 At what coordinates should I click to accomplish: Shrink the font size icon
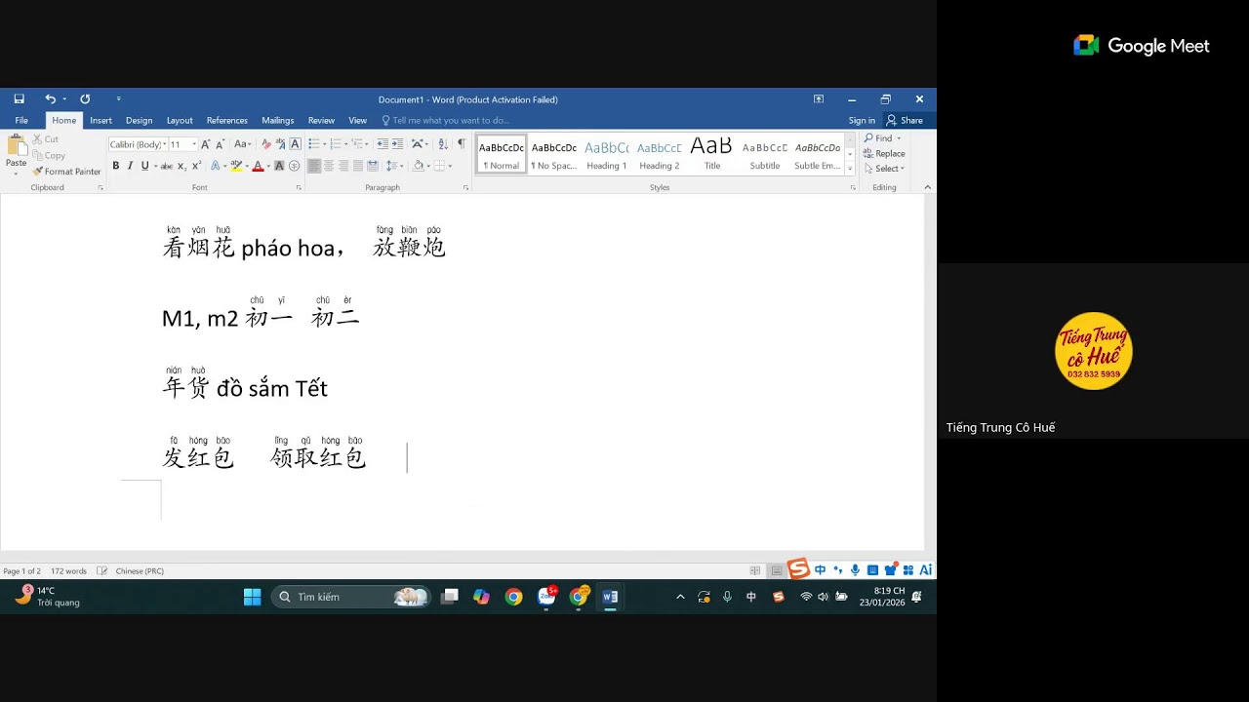(220, 144)
